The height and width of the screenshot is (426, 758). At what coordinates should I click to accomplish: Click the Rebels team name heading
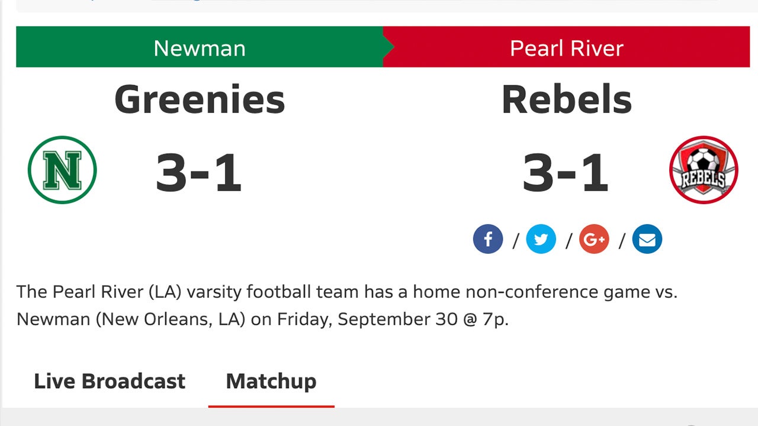(566, 99)
